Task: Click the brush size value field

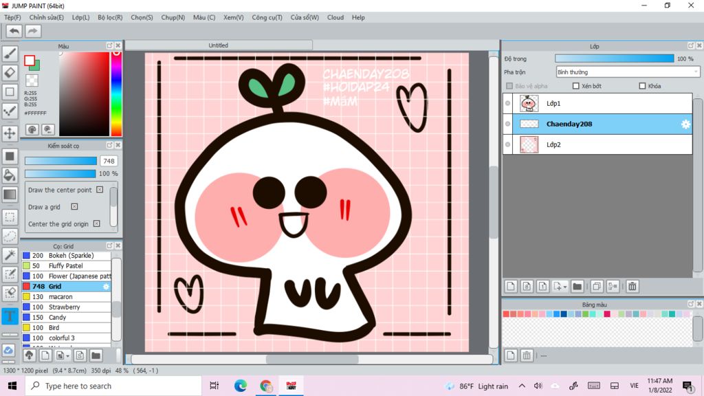Action: [109, 161]
